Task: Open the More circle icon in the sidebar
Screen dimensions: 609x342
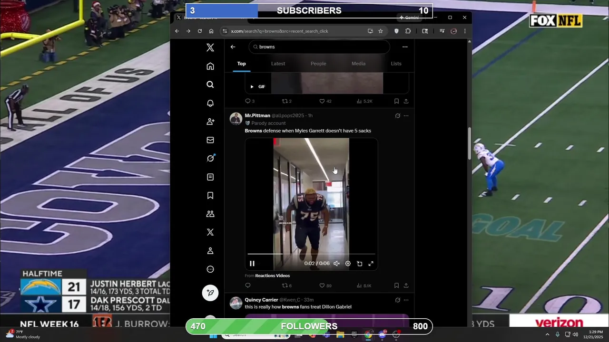Action: point(210,269)
